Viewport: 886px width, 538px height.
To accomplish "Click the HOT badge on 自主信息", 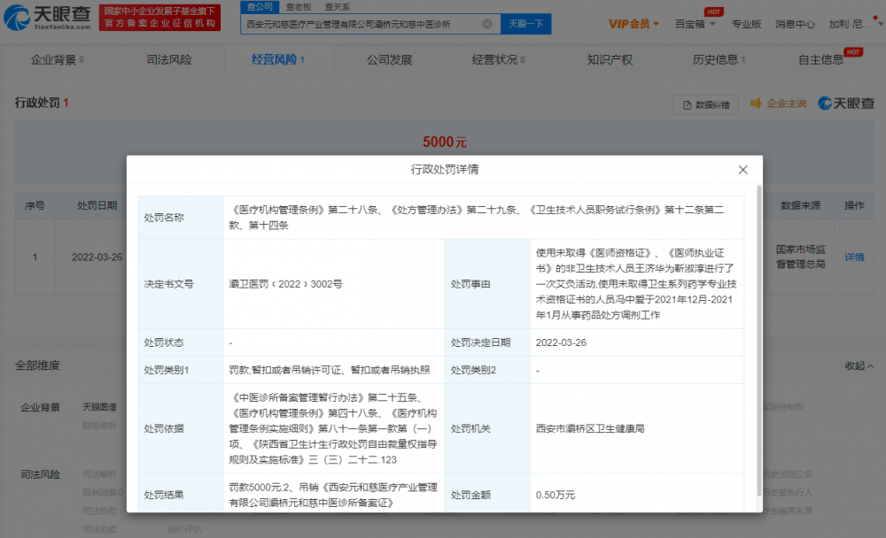I will 852,52.
